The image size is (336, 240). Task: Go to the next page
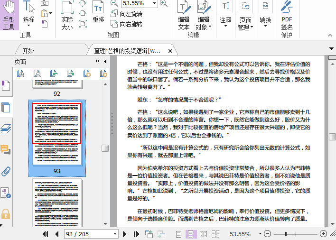pos(125,234)
